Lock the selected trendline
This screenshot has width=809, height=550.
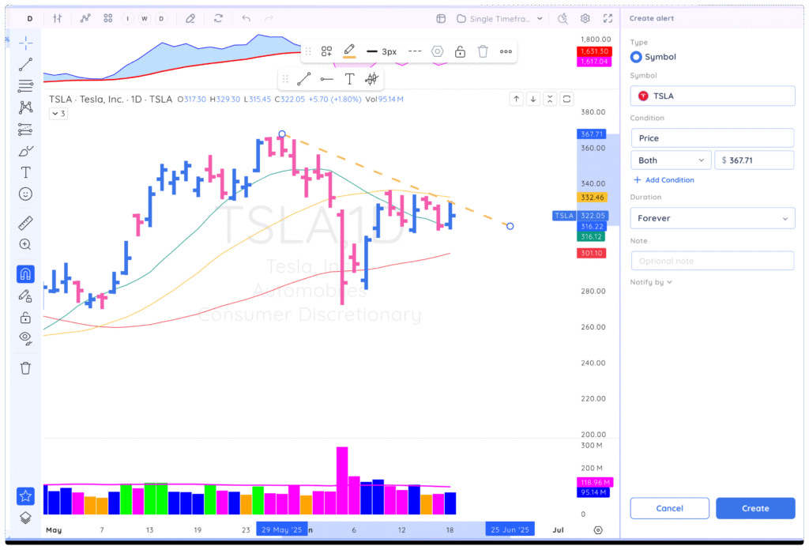(461, 51)
